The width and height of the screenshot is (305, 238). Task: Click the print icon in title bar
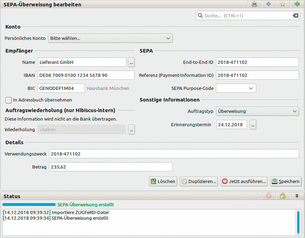coord(254,5)
